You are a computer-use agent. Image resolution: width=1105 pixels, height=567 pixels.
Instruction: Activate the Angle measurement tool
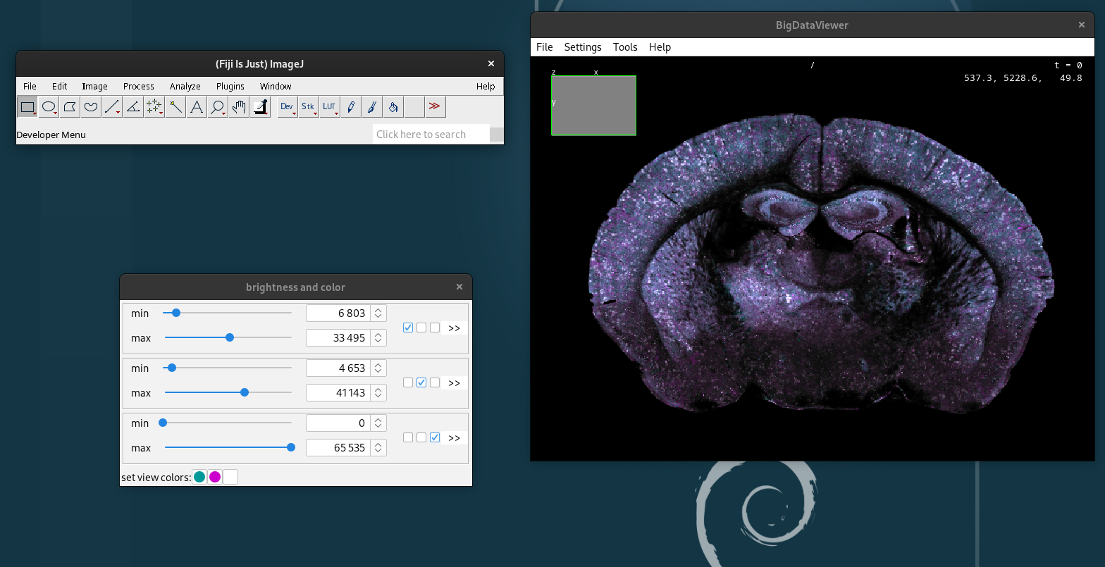133,107
